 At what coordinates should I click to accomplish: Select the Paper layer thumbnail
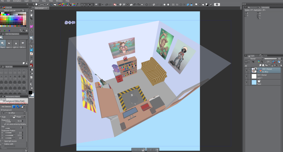click(x=254, y=82)
